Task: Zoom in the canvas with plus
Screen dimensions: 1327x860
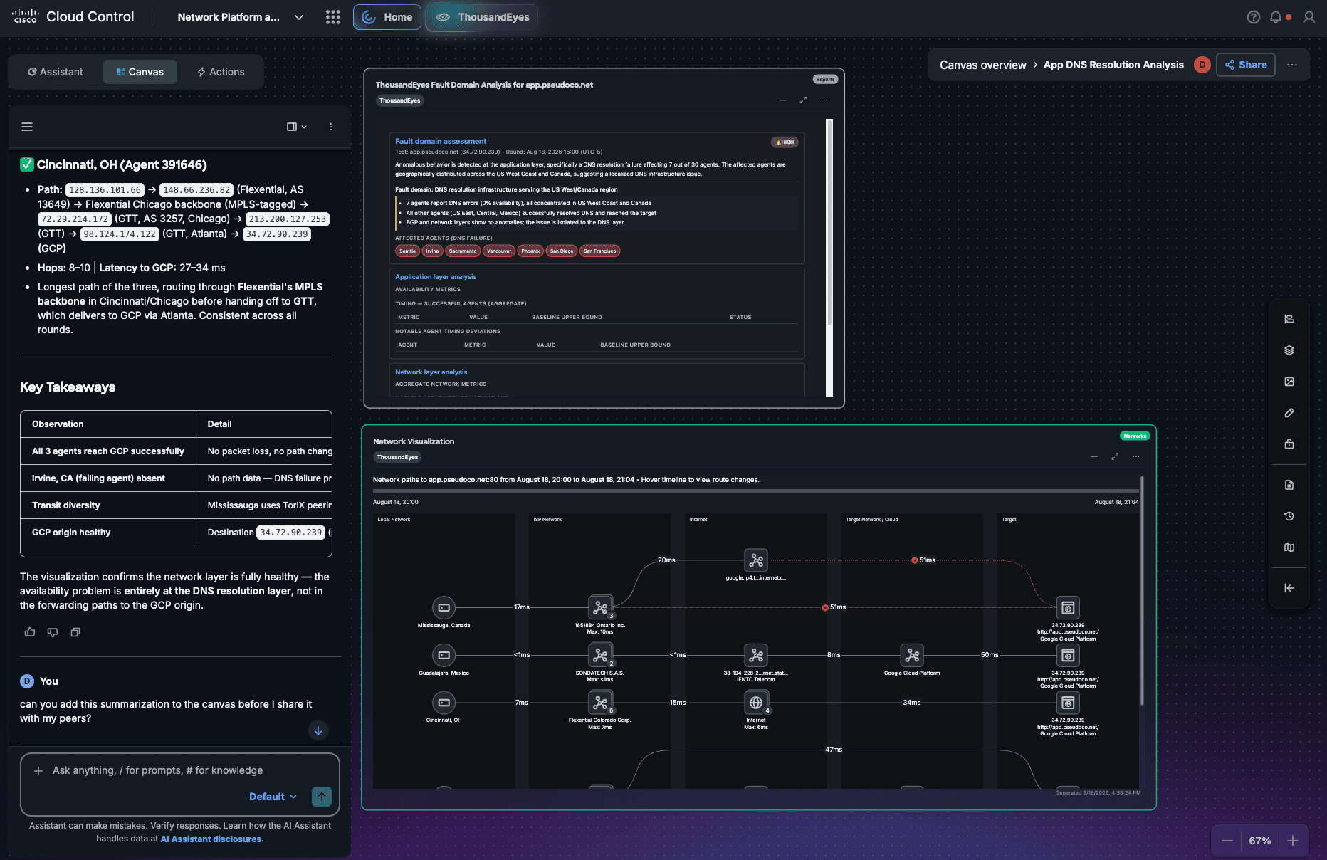Action: pyautogui.click(x=1293, y=841)
